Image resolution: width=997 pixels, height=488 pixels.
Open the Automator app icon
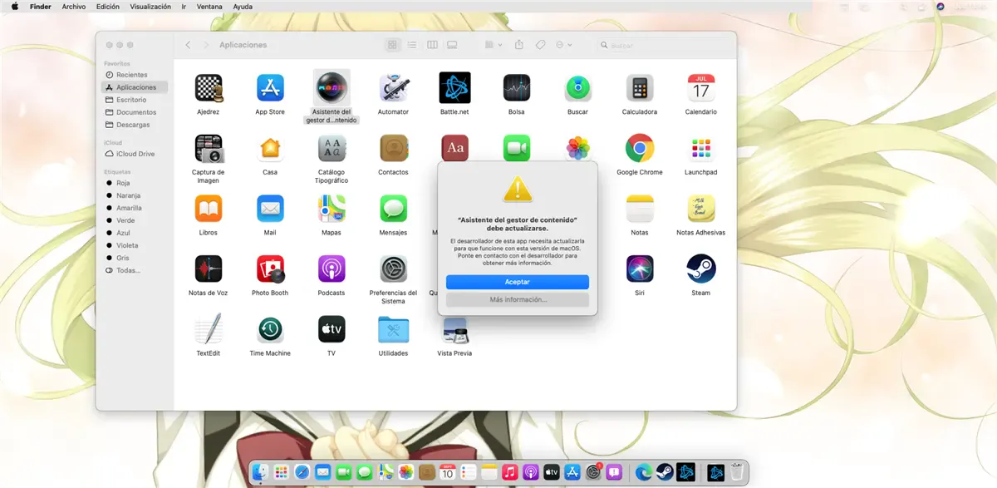point(393,87)
